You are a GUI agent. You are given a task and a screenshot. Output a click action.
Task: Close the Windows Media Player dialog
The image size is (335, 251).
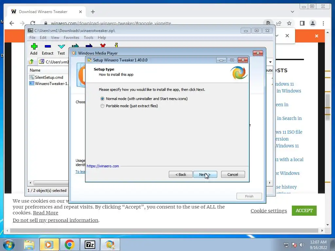click(x=258, y=53)
